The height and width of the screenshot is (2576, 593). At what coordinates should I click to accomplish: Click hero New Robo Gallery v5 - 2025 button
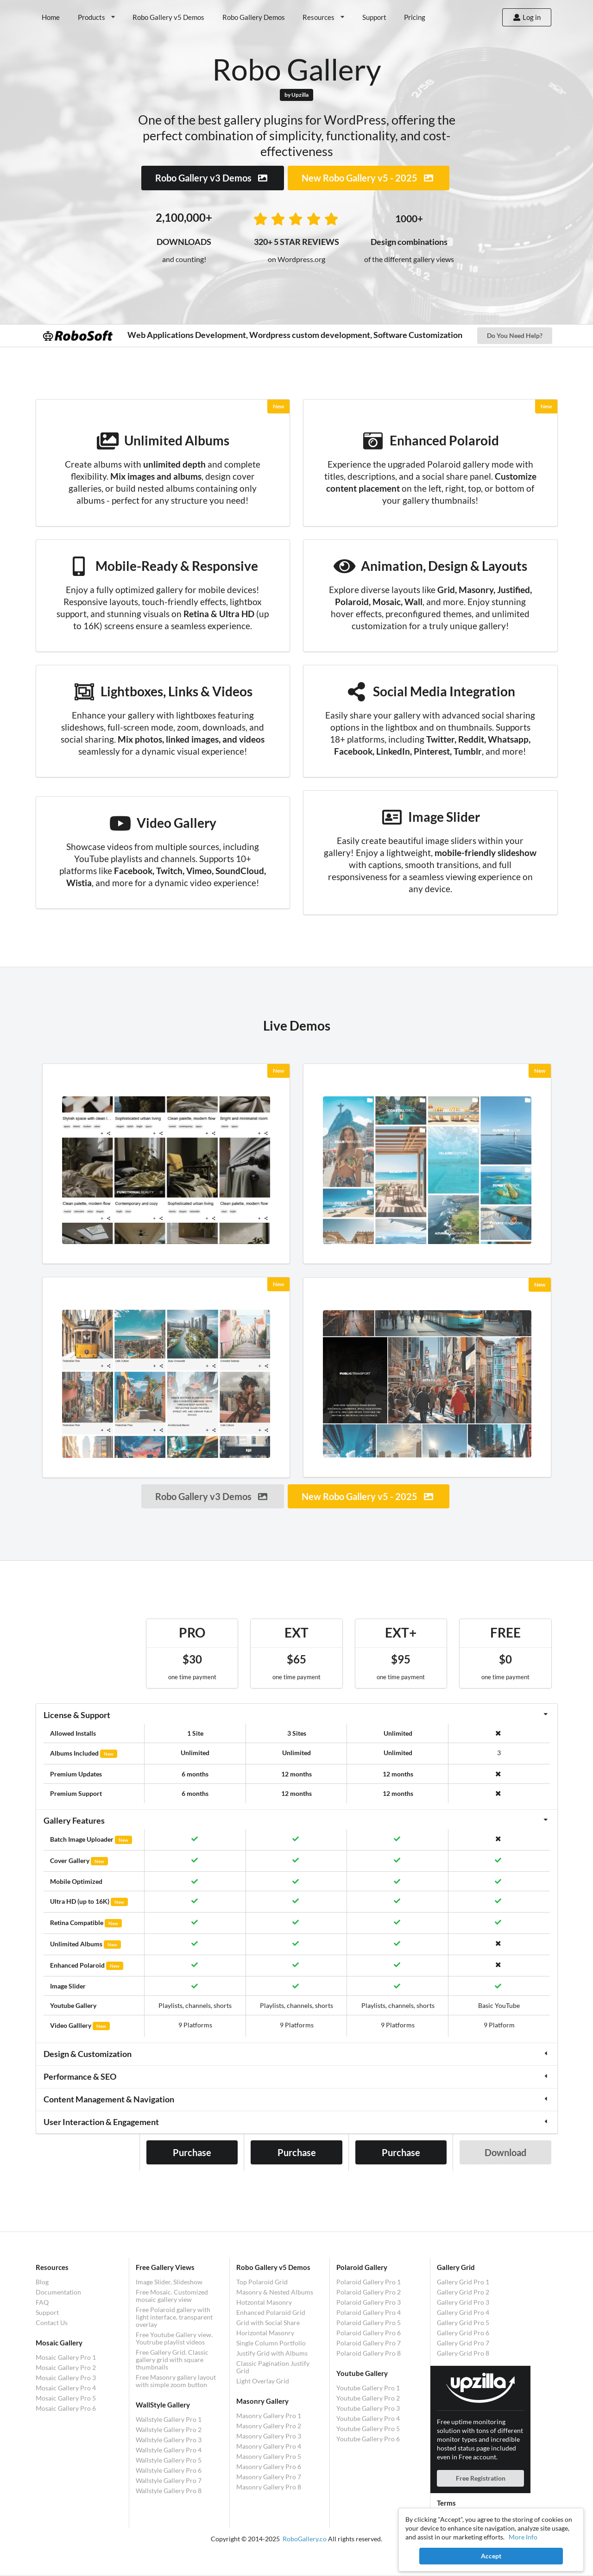coord(368,178)
